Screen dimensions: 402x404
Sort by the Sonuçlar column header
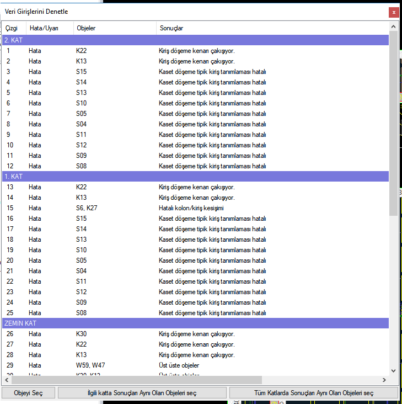pyautogui.click(x=272, y=28)
